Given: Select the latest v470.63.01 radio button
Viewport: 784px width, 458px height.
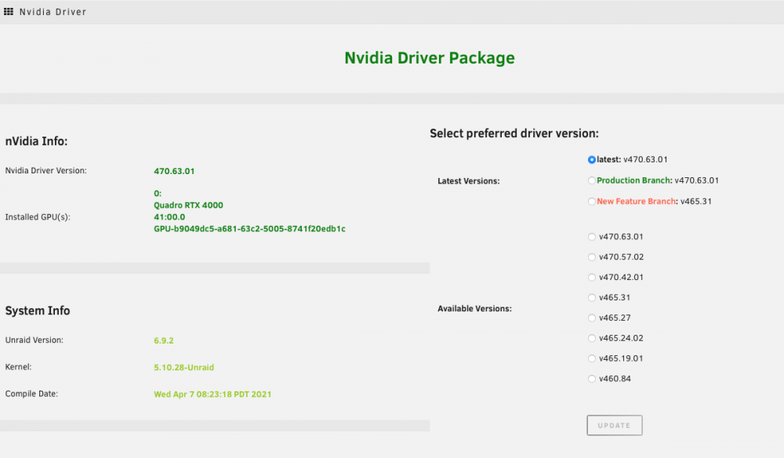Looking at the screenshot, I should point(591,159).
